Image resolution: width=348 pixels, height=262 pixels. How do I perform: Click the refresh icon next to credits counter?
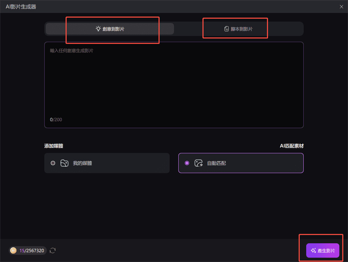pos(53,250)
